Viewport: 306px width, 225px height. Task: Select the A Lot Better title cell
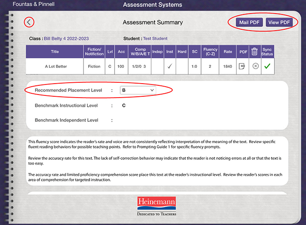tap(55, 66)
